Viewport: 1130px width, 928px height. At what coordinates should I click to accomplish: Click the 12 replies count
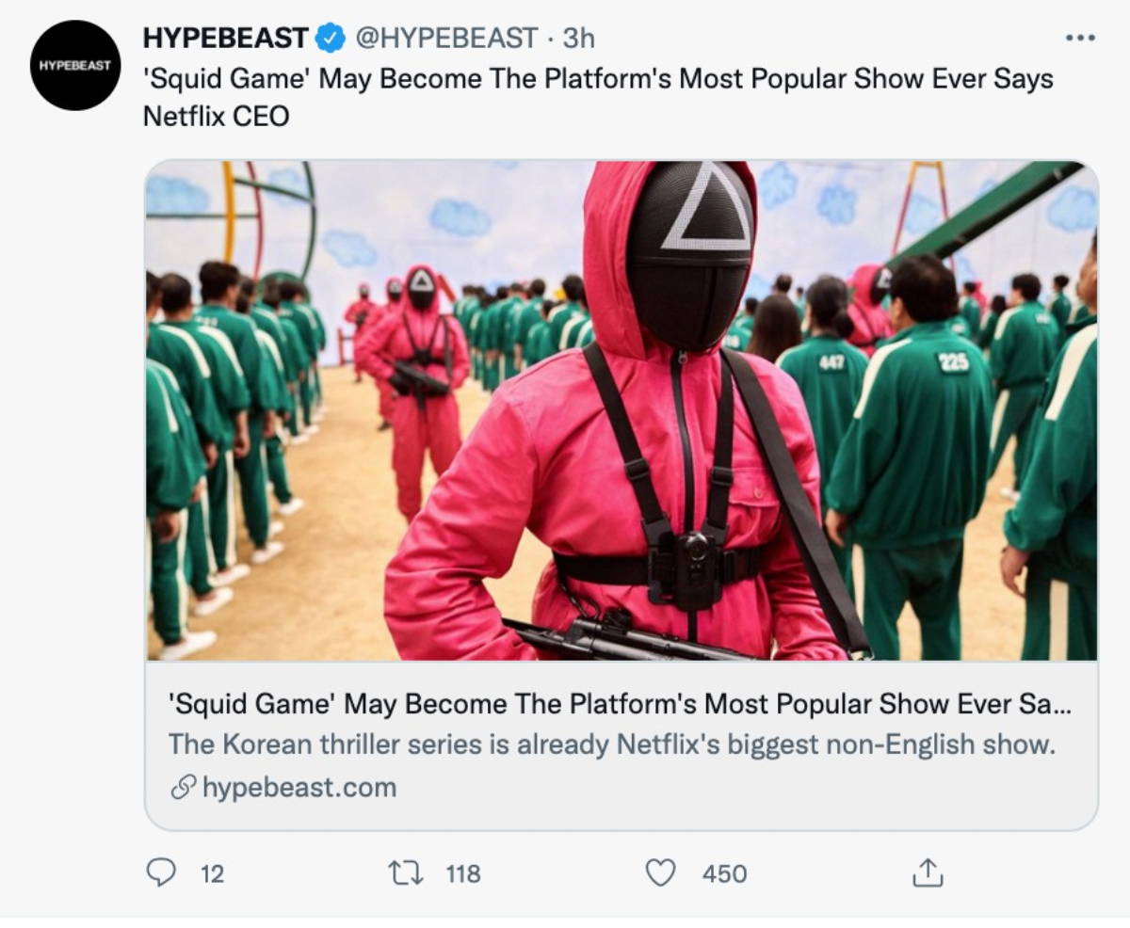[x=213, y=874]
